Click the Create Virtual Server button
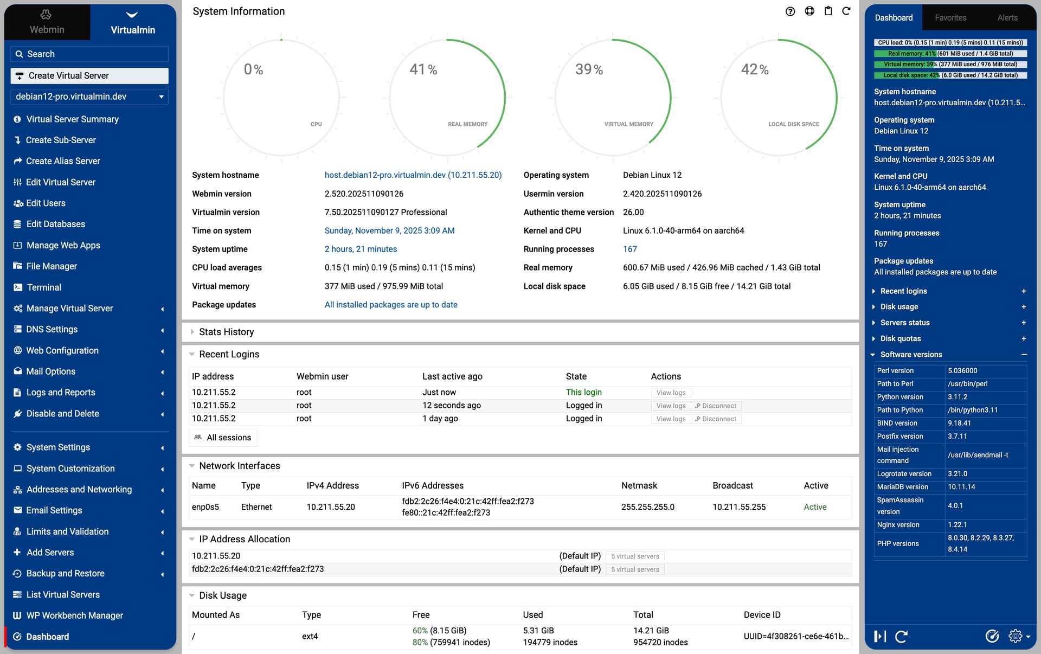Screen dimensions: 1041x654 pyautogui.click(x=89, y=76)
